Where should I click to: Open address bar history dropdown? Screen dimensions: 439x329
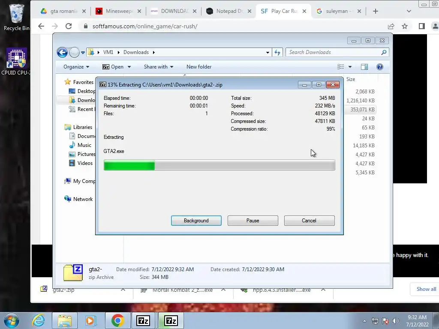[268, 52]
